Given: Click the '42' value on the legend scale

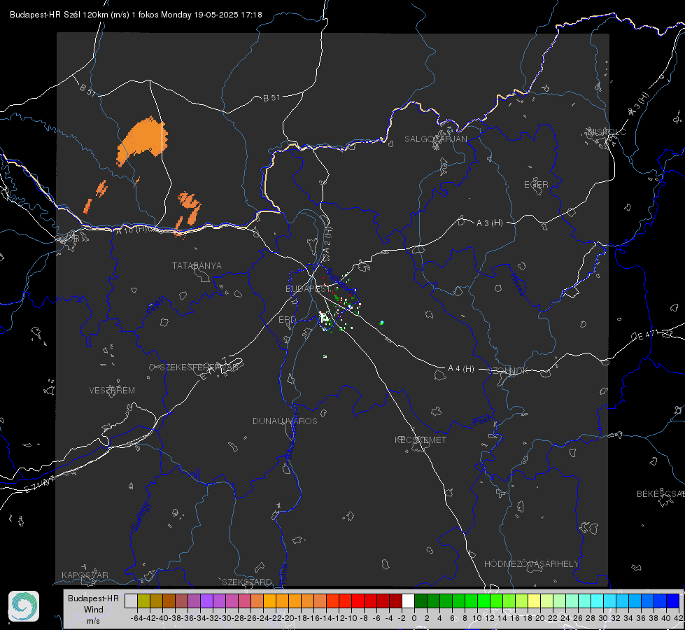Looking at the screenshot, I should coord(679,618).
